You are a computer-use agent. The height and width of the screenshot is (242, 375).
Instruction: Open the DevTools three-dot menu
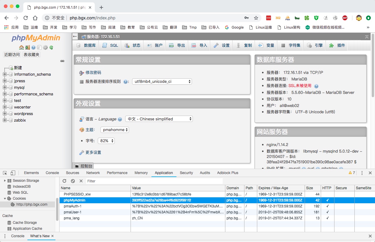(362, 173)
